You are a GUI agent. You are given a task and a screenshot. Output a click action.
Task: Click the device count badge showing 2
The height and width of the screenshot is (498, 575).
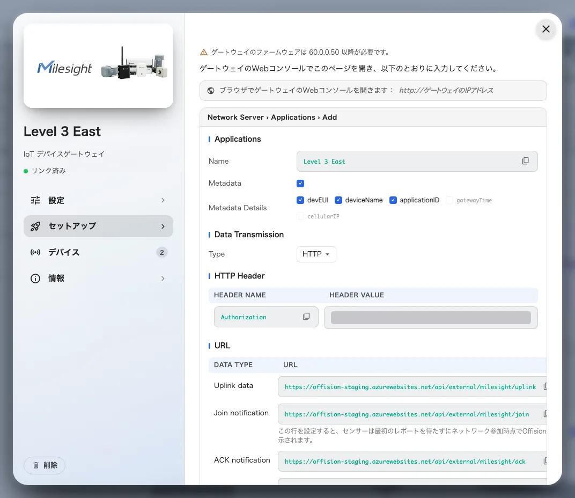[x=162, y=252]
